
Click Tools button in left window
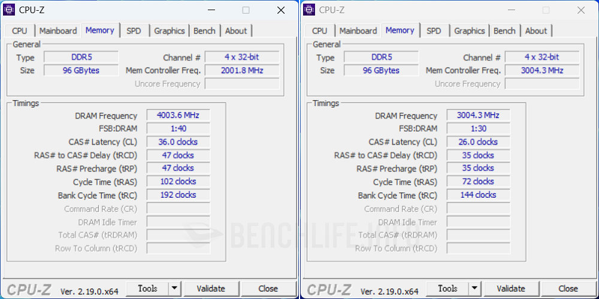click(x=147, y=288)
